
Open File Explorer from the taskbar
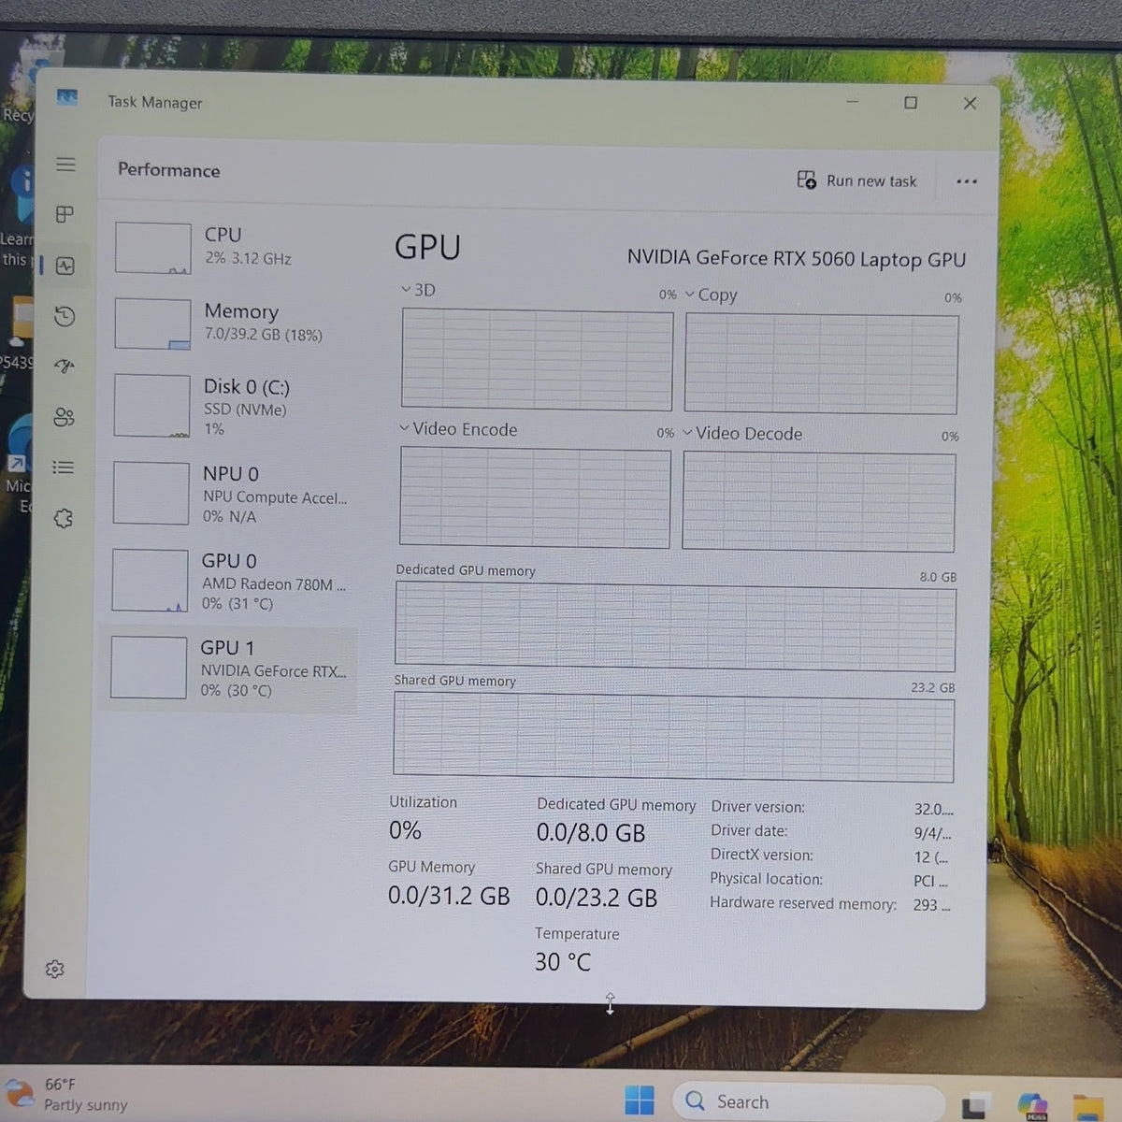[x=1088, y=1107]
